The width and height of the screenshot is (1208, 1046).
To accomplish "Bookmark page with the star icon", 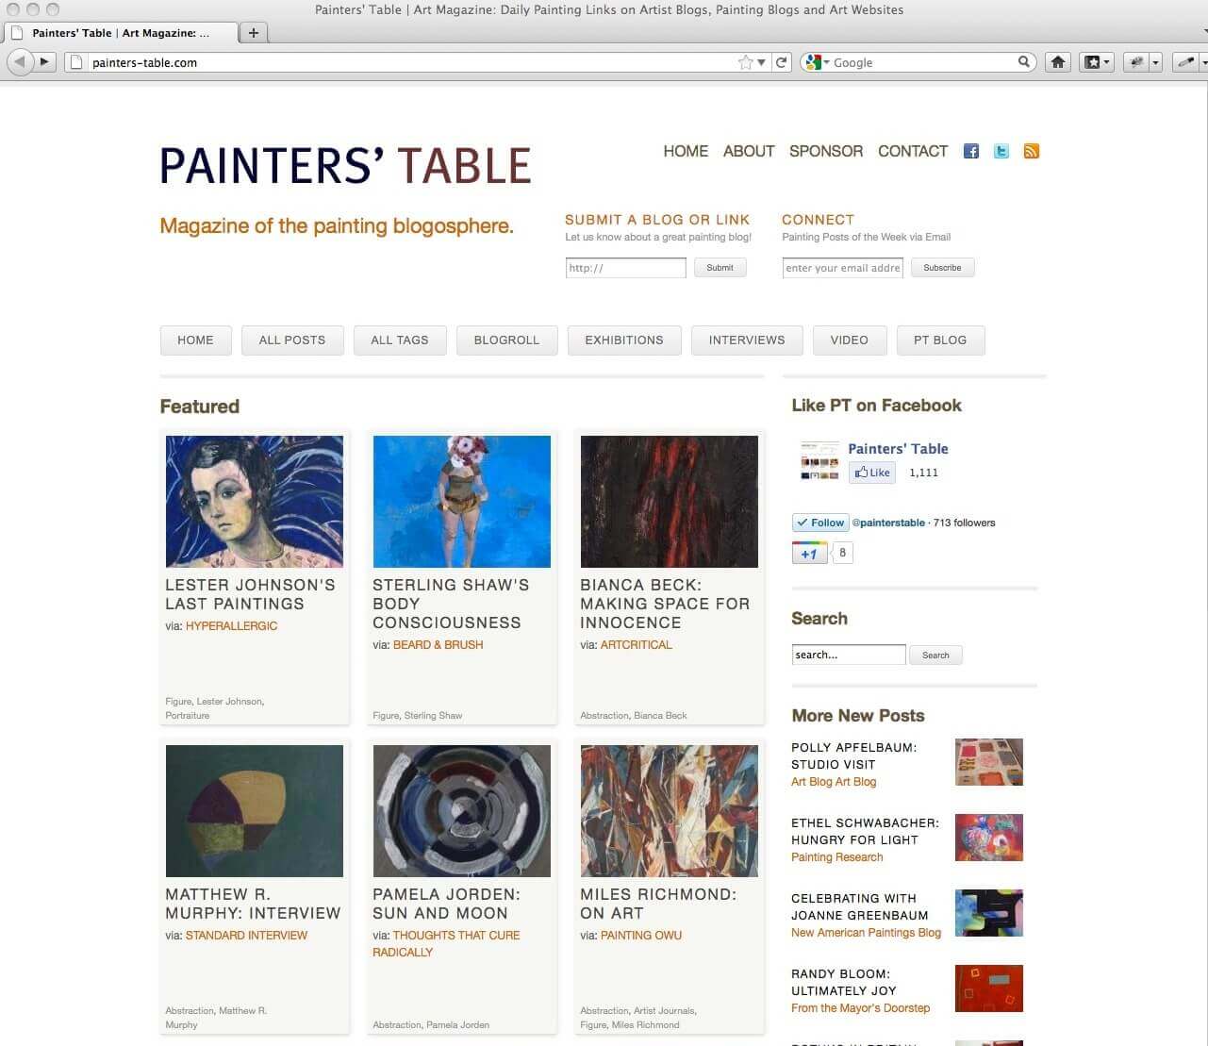I will pyautogui.click(x=746, y=62).
